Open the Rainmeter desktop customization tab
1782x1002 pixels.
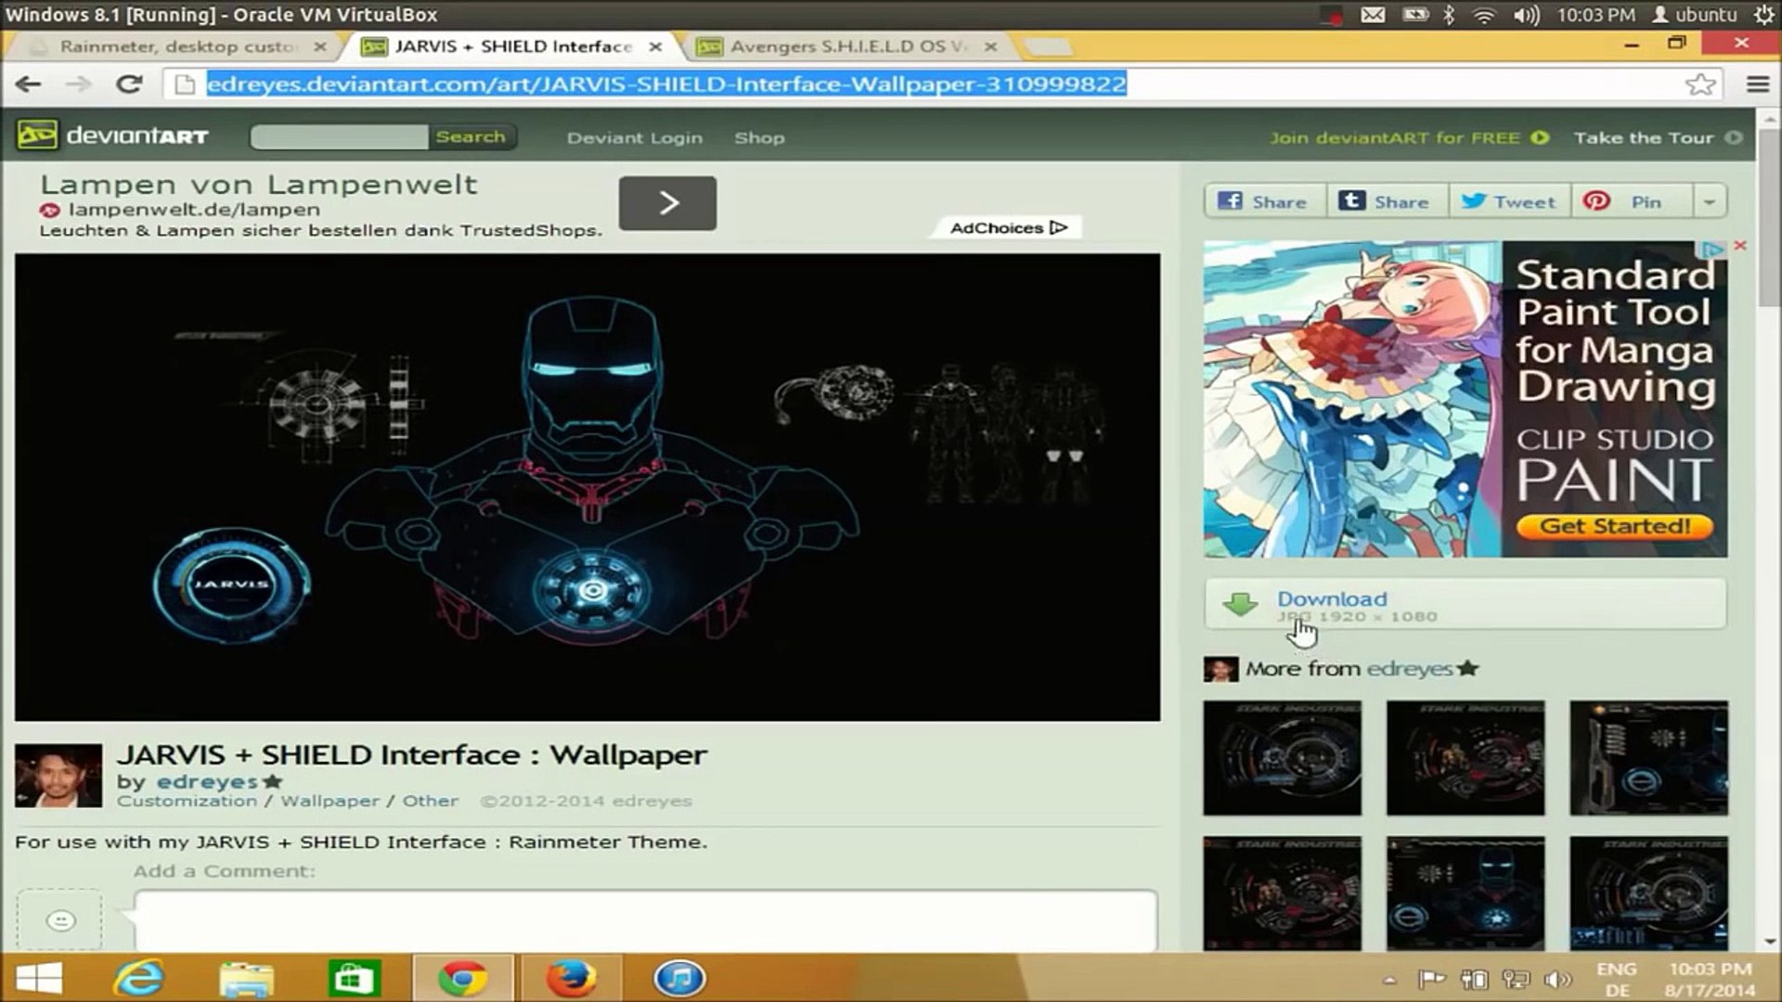pyautogui.click(x=176, y=45)
